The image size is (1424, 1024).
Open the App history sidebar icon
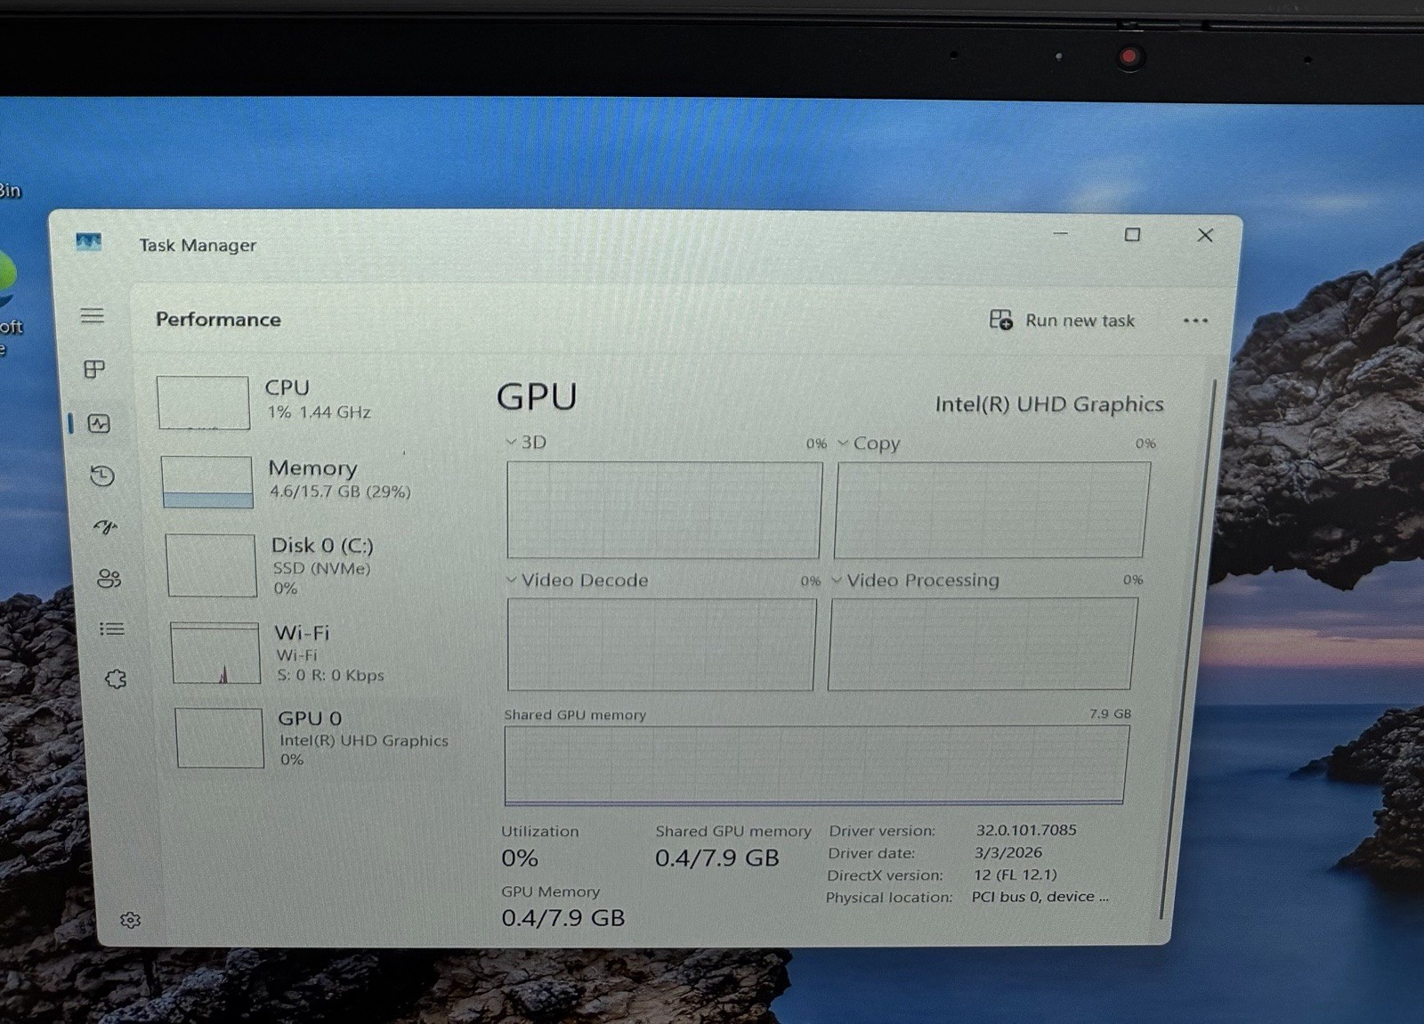pyautogui.click(x=102, y=475)
